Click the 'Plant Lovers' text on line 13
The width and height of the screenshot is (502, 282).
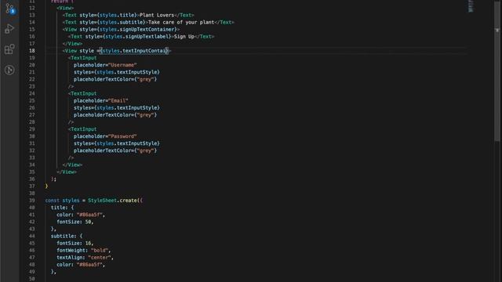tap(157, 15)
